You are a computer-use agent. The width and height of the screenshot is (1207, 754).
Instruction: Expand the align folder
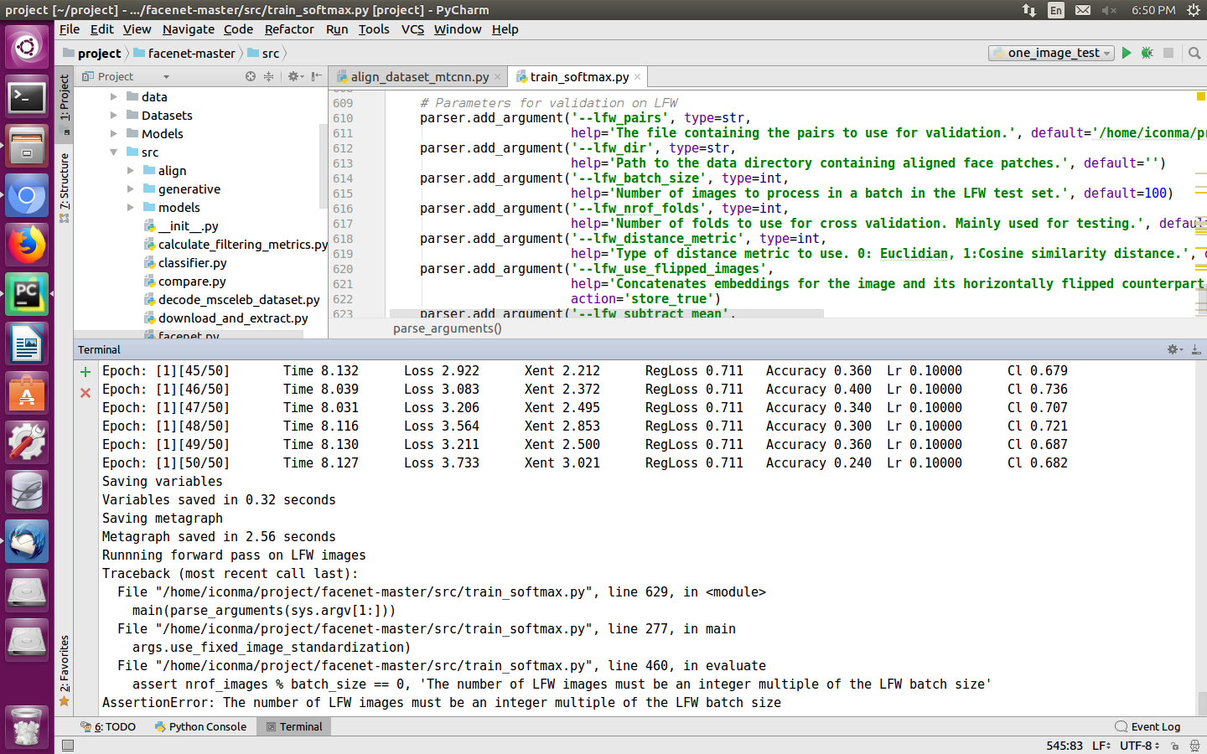[131, 170]
